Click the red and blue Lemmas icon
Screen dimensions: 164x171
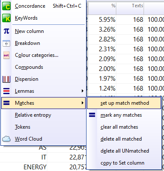click(6, 91)
